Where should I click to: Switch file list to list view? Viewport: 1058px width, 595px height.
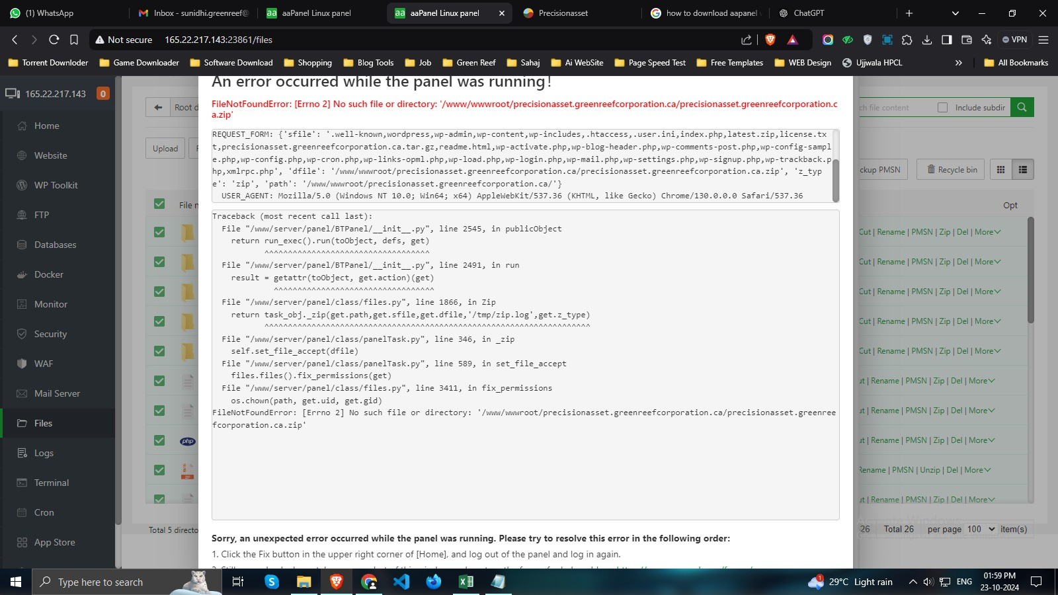[x=1023, y=170]
